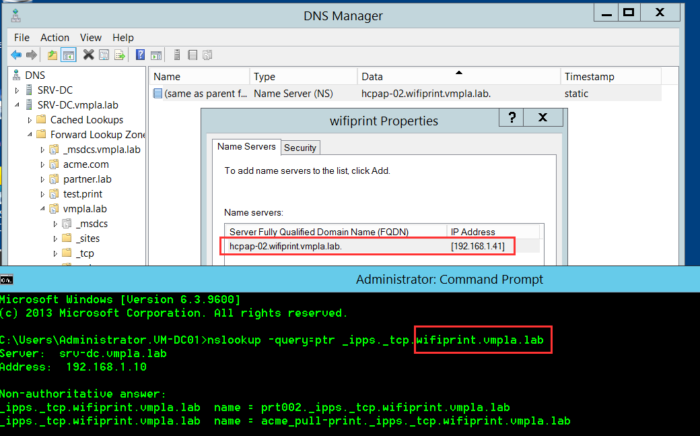Expand the SRV-DC server node

click(17, 90)
